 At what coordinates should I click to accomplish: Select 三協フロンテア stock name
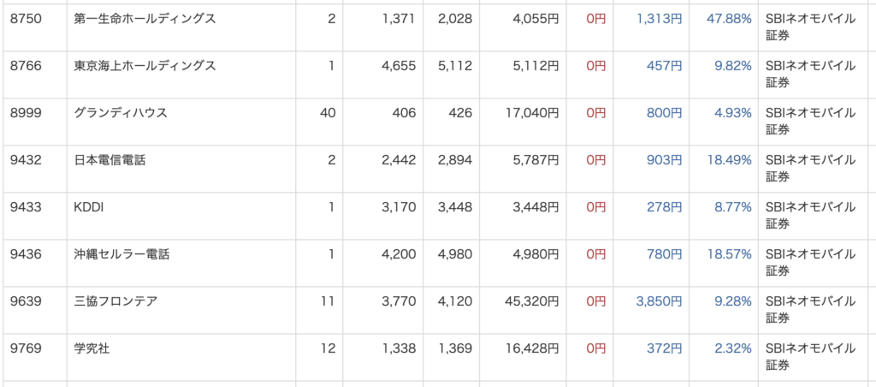[x=115, y=302]
